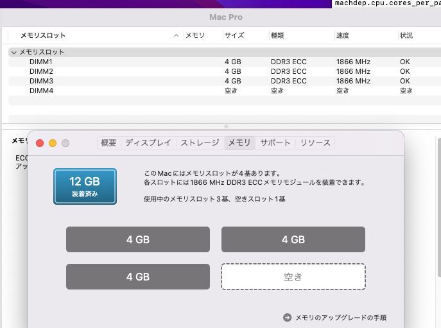Click DIMM4 size 空き cell
The width and height of the screenshot is (441, 328).
[x=231, y=91]
